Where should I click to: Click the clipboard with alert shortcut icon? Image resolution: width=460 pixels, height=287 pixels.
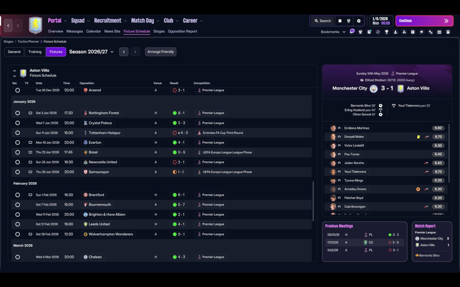click(x=369, y=32)
